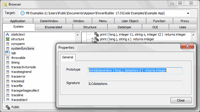200x112 pixels.
Task: Select tab in the object list
Action: click(14, 53)
